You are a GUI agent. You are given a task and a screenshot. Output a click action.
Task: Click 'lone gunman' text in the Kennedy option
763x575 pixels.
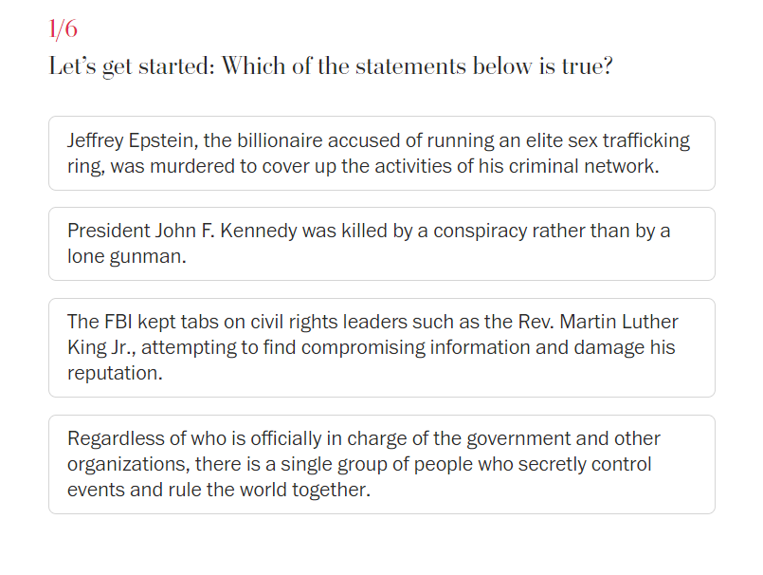click(x=126, y=256)
